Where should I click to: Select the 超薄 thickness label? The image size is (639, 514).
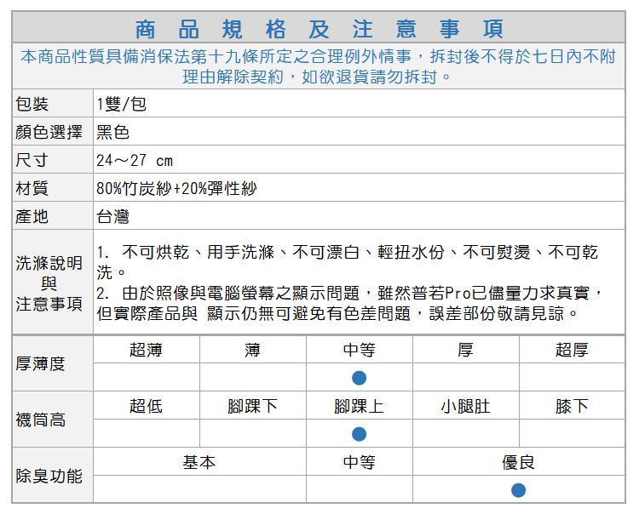pos(146,350)
